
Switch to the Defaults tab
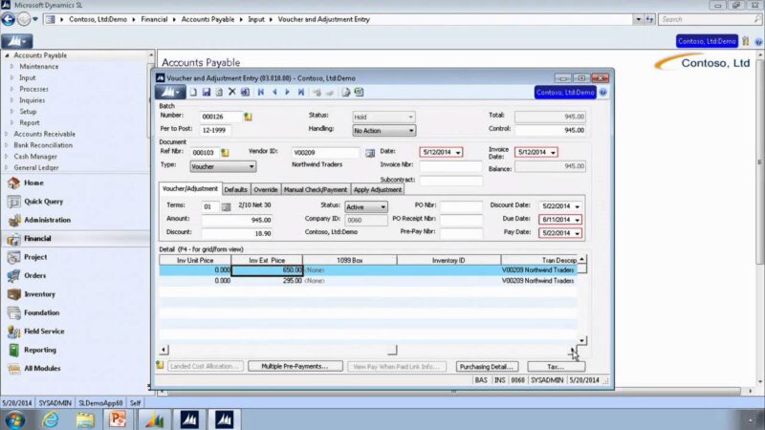pyautogui.click(x=235, y=189)
